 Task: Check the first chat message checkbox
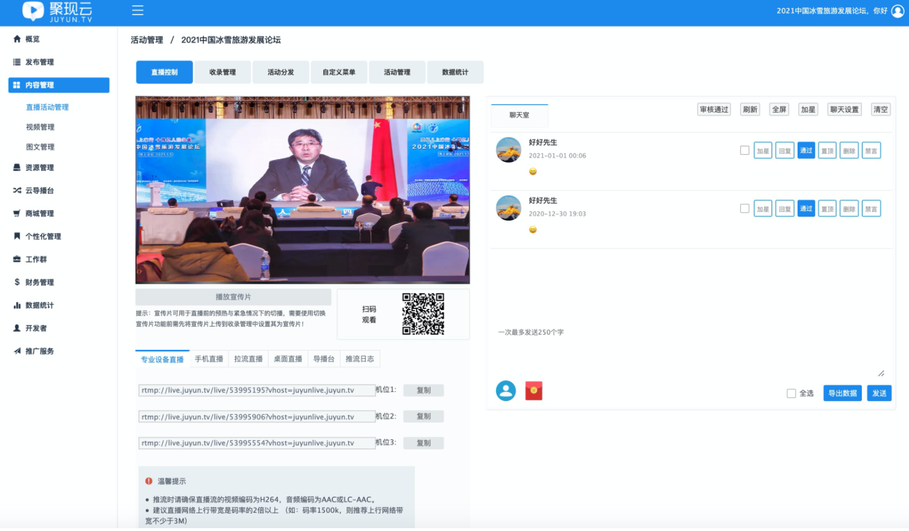point(744,150)
